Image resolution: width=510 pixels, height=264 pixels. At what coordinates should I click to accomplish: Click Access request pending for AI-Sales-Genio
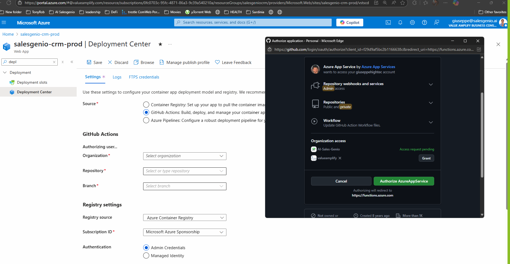417,149
